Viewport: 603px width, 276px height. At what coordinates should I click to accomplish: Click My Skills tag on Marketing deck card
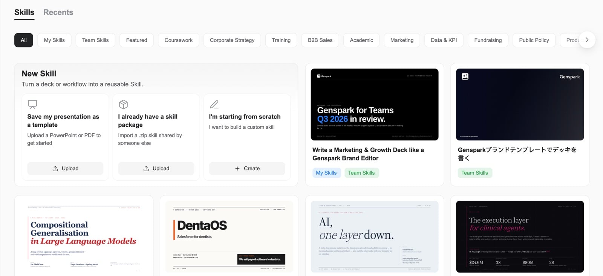pyautogui.click(x=326, y=173)
